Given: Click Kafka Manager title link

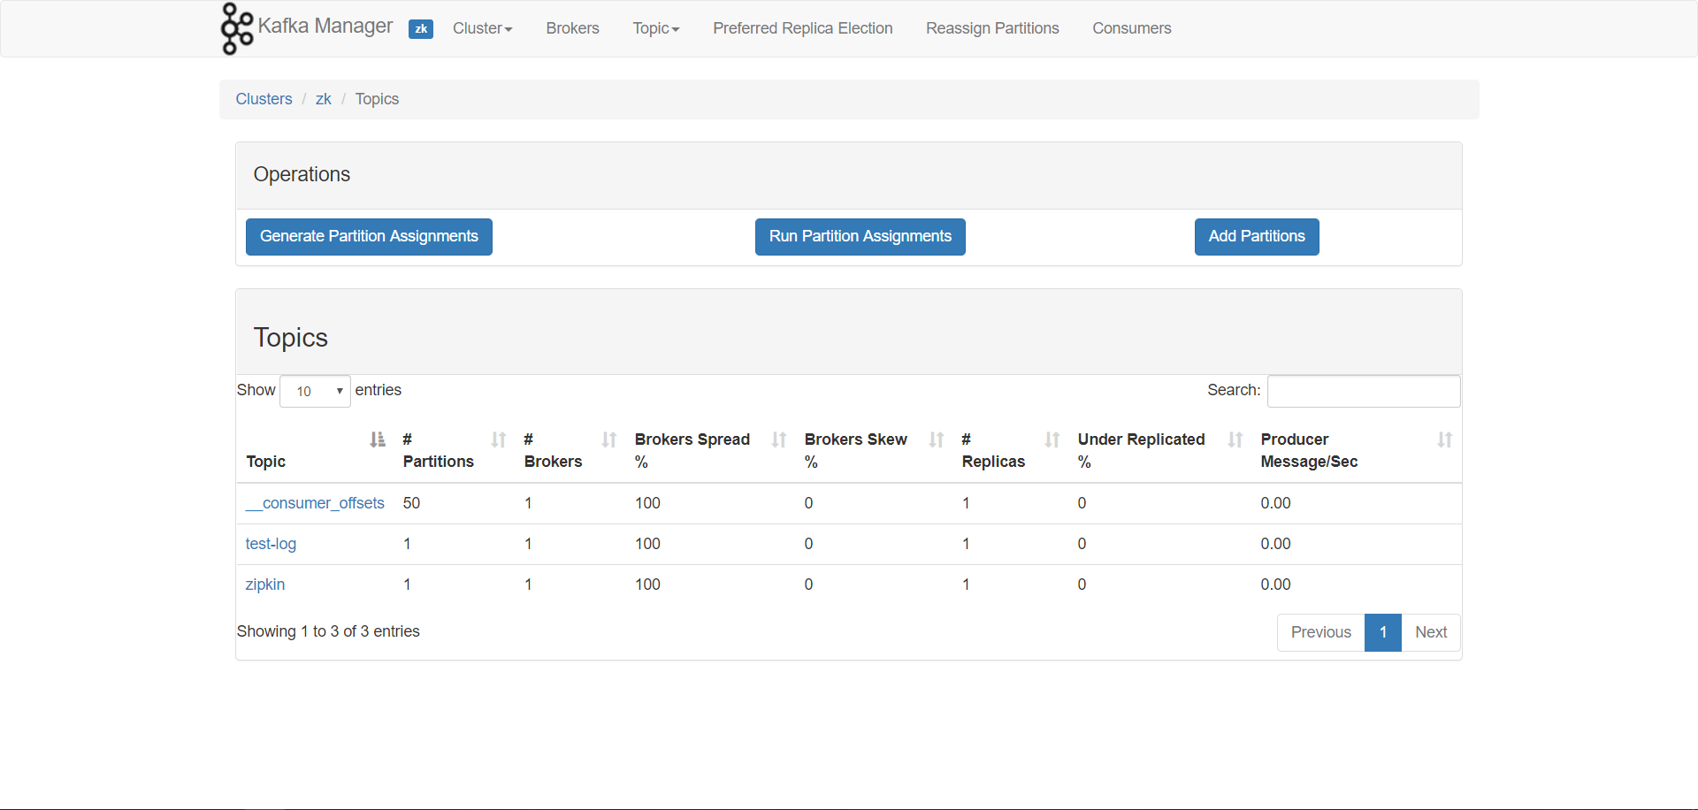Looking at the screenshot, I should point(325,26).
